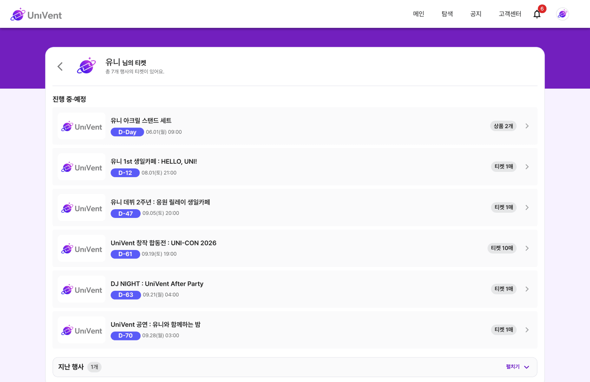The height and width of the screenshot is (382, 590).
Task: Click the D-12 badge
Action: tap(125, 173)
